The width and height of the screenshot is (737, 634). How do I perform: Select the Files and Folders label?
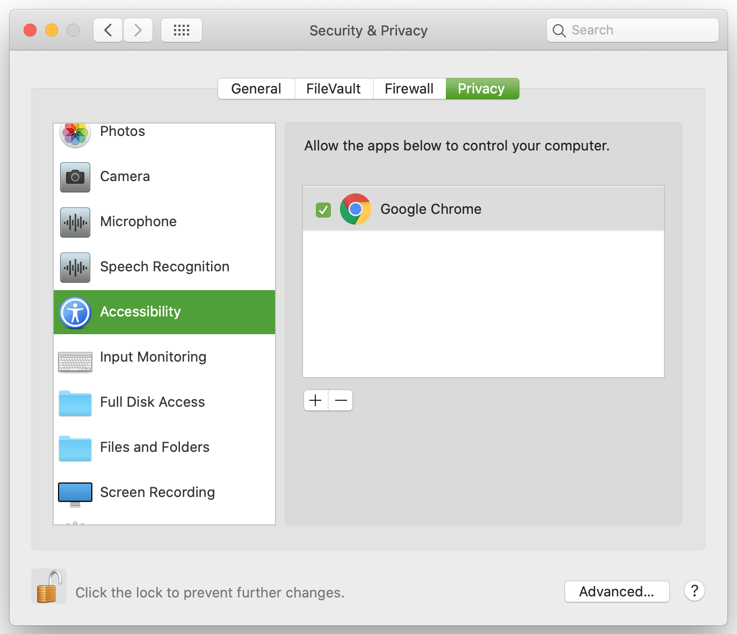155,448
